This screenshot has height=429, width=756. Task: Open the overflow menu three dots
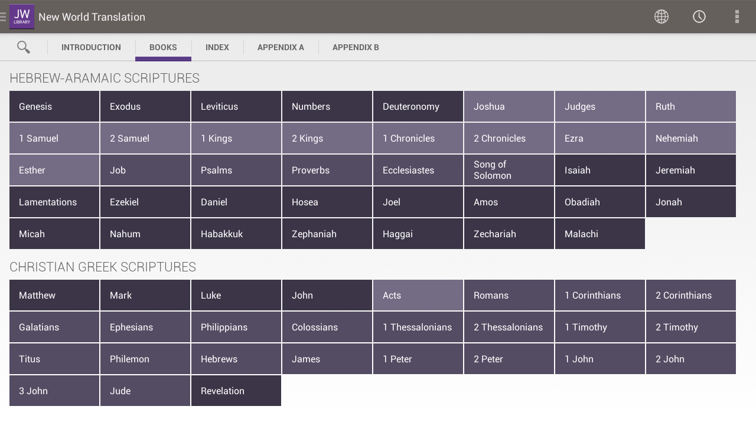coord(737,17)
